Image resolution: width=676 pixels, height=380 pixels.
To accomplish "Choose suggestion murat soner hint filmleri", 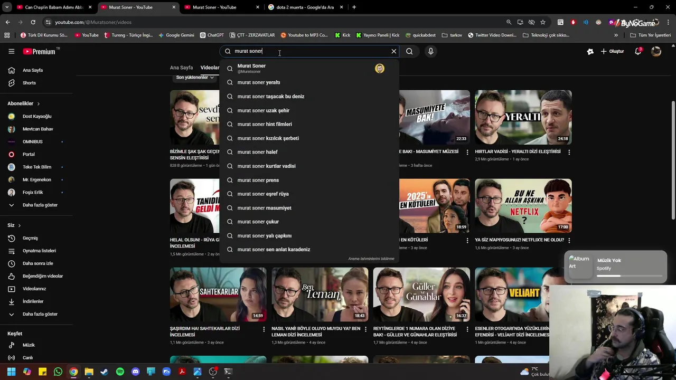I will pos(309,124).
